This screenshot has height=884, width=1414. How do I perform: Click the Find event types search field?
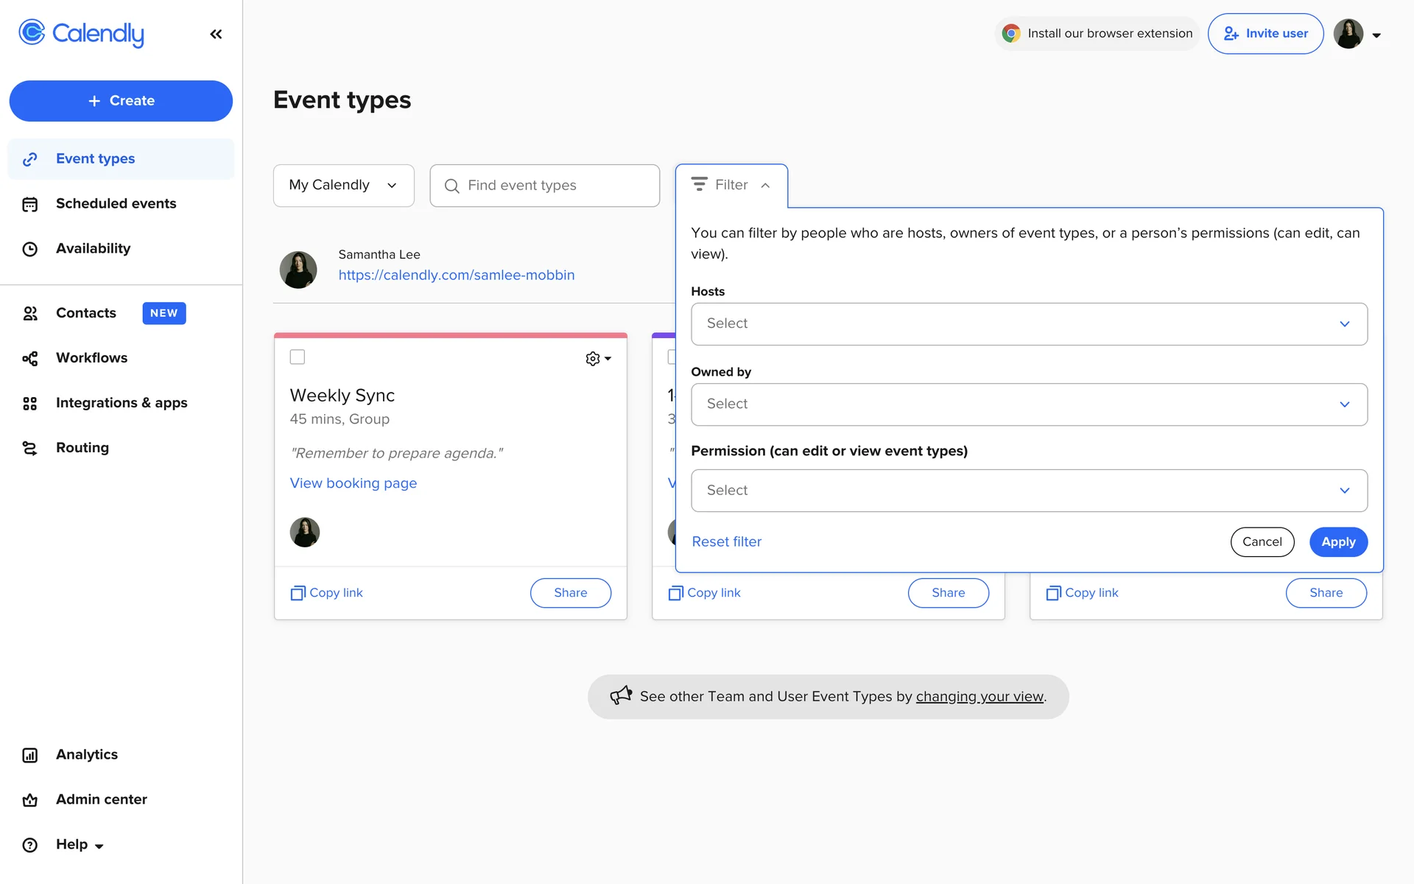tap(545, 186)
